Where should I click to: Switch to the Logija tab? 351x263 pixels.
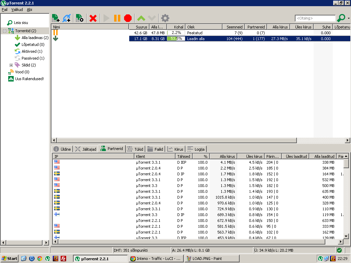click(x=196, y=149)
